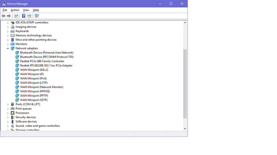Click the IDE ATA/ATAPI controllers icon
277x155 pixels.
pos(12,22)
